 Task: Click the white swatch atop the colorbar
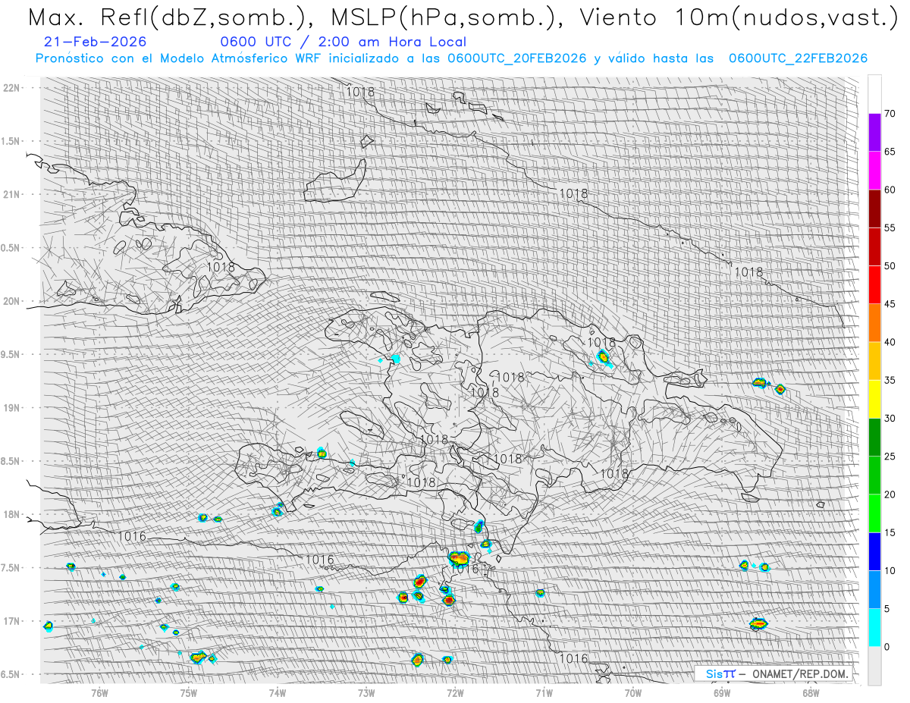[x=874, y=94]
